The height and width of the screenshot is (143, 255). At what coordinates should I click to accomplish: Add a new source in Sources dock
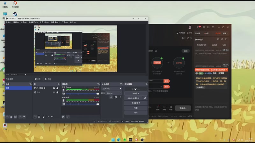pos(35,117)
